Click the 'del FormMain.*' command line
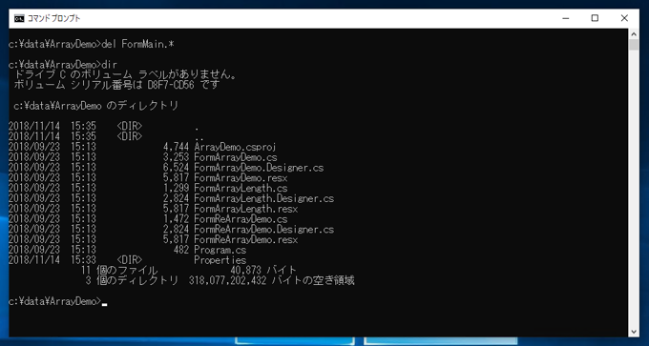The image size is (649, 346). coord(91,44)
